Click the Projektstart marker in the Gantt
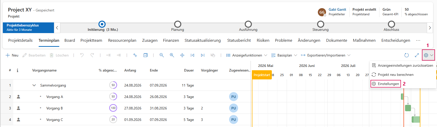Image resolution: width=437 pixels, height=127 pixels. tap(262, 75)
